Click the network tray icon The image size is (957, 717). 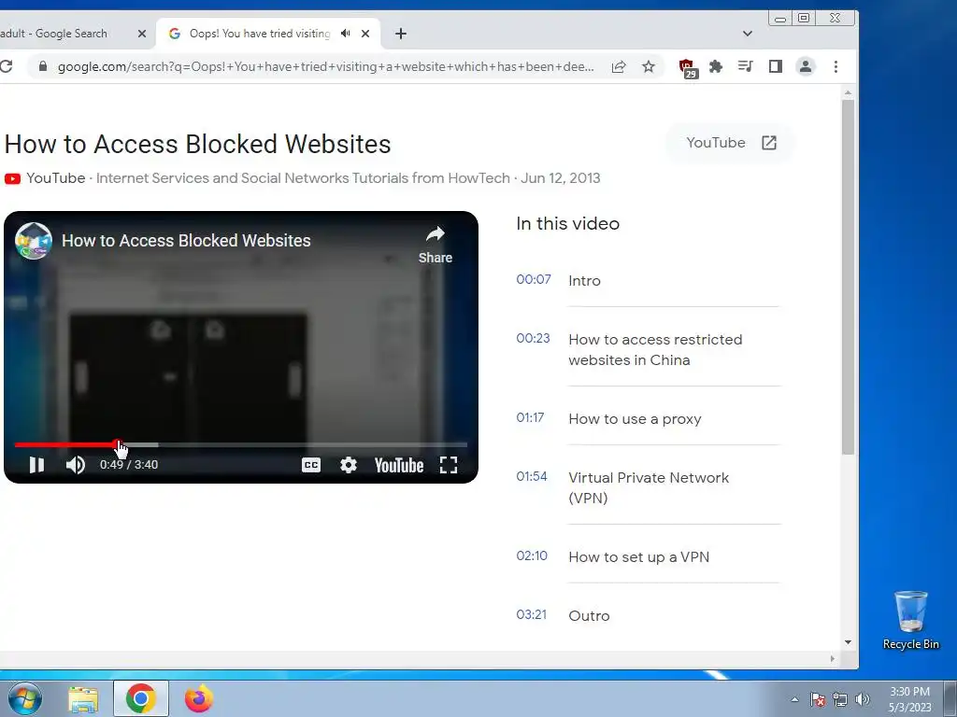click(840, 699)
